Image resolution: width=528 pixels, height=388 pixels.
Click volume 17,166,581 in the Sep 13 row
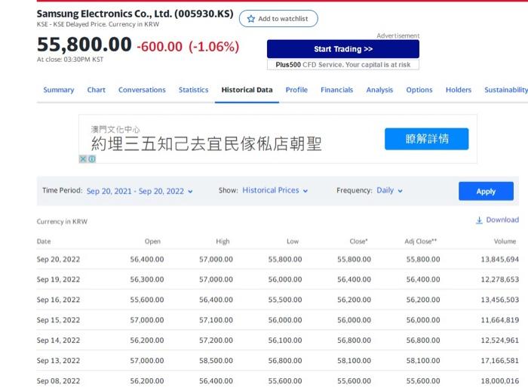point(499,360)
